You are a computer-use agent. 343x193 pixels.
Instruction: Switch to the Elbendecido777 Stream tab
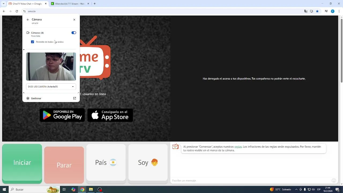[x=70, y=4]
